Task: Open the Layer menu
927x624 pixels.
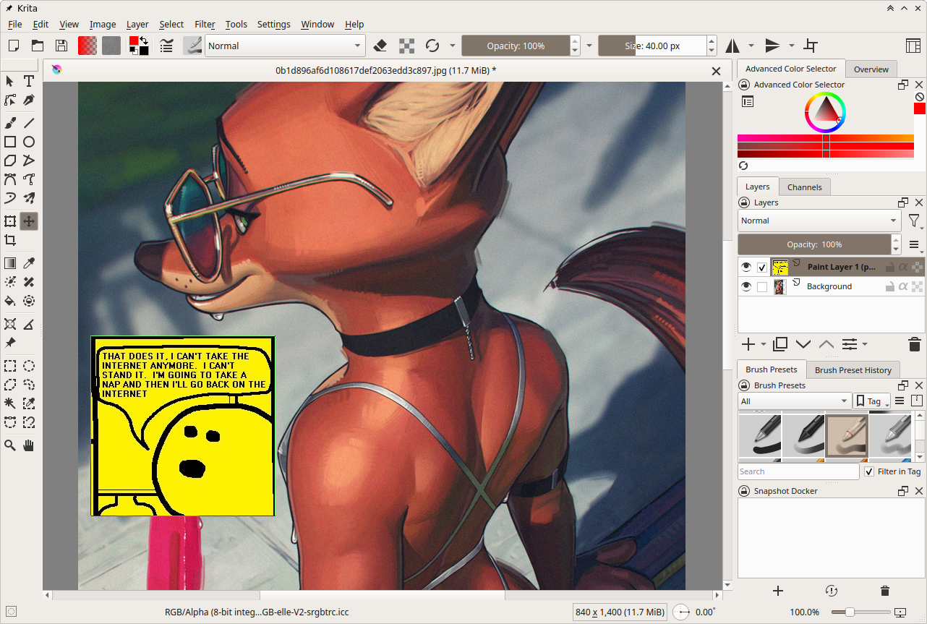Action: [x=137, y=24]
